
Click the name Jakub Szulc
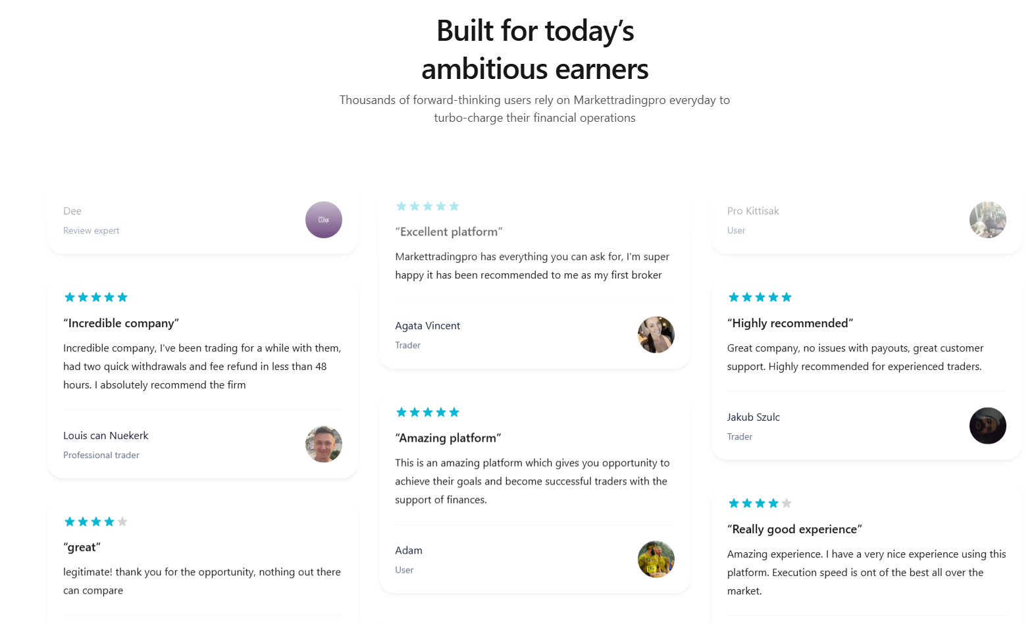754,417
